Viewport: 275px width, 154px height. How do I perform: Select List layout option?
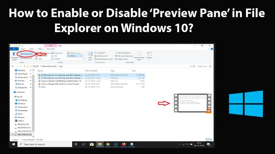point(55,56)
